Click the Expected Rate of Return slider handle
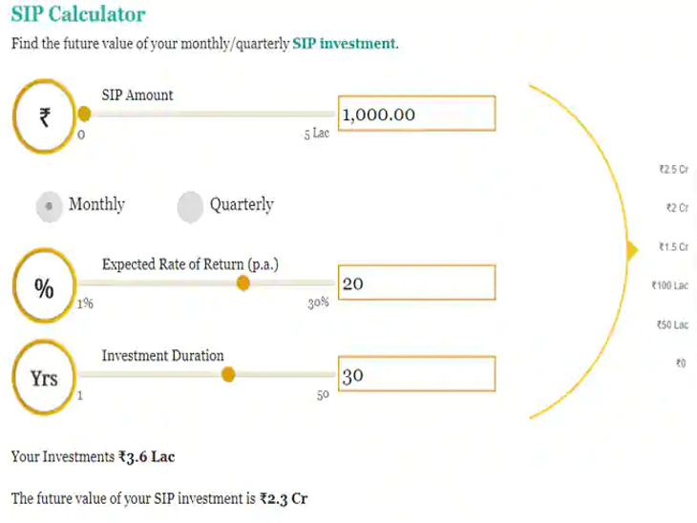Image resolution: width=697 pixels, height=523 pixels. click(243, 283)
